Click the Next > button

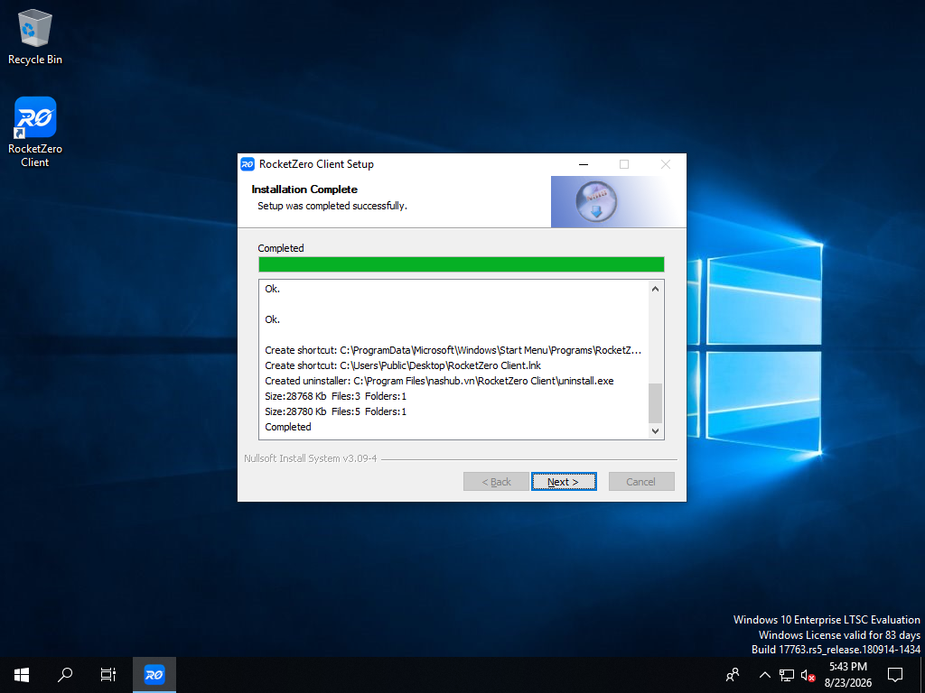pos(564,482)
